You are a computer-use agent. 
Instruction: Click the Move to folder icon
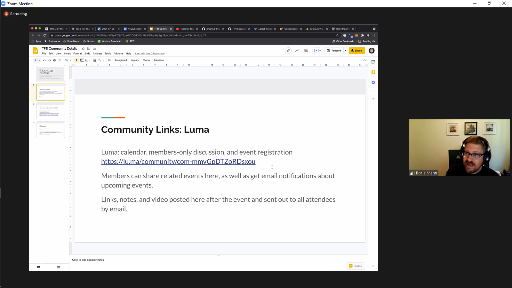point(89,49)
